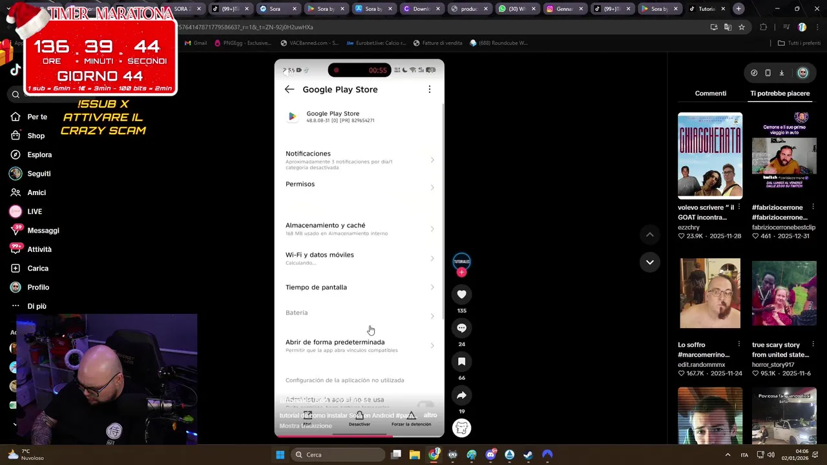Open the Lo soffro marcomerrino video thumbnail
Screen dimensions: 827x465
[710, 293]
